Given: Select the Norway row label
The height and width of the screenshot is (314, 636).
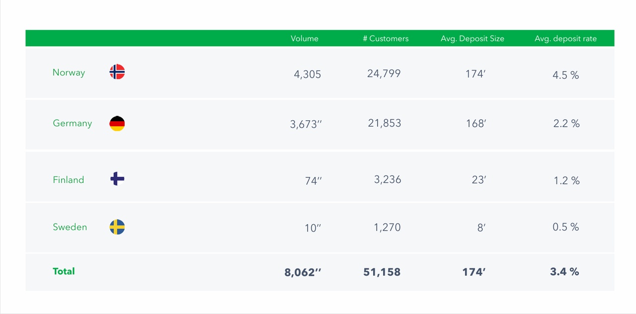Looking at the screenshot, I should coord(69,73).
